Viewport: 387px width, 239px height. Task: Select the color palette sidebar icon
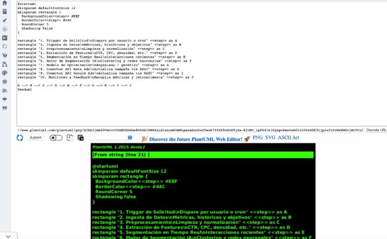point(5,73)
